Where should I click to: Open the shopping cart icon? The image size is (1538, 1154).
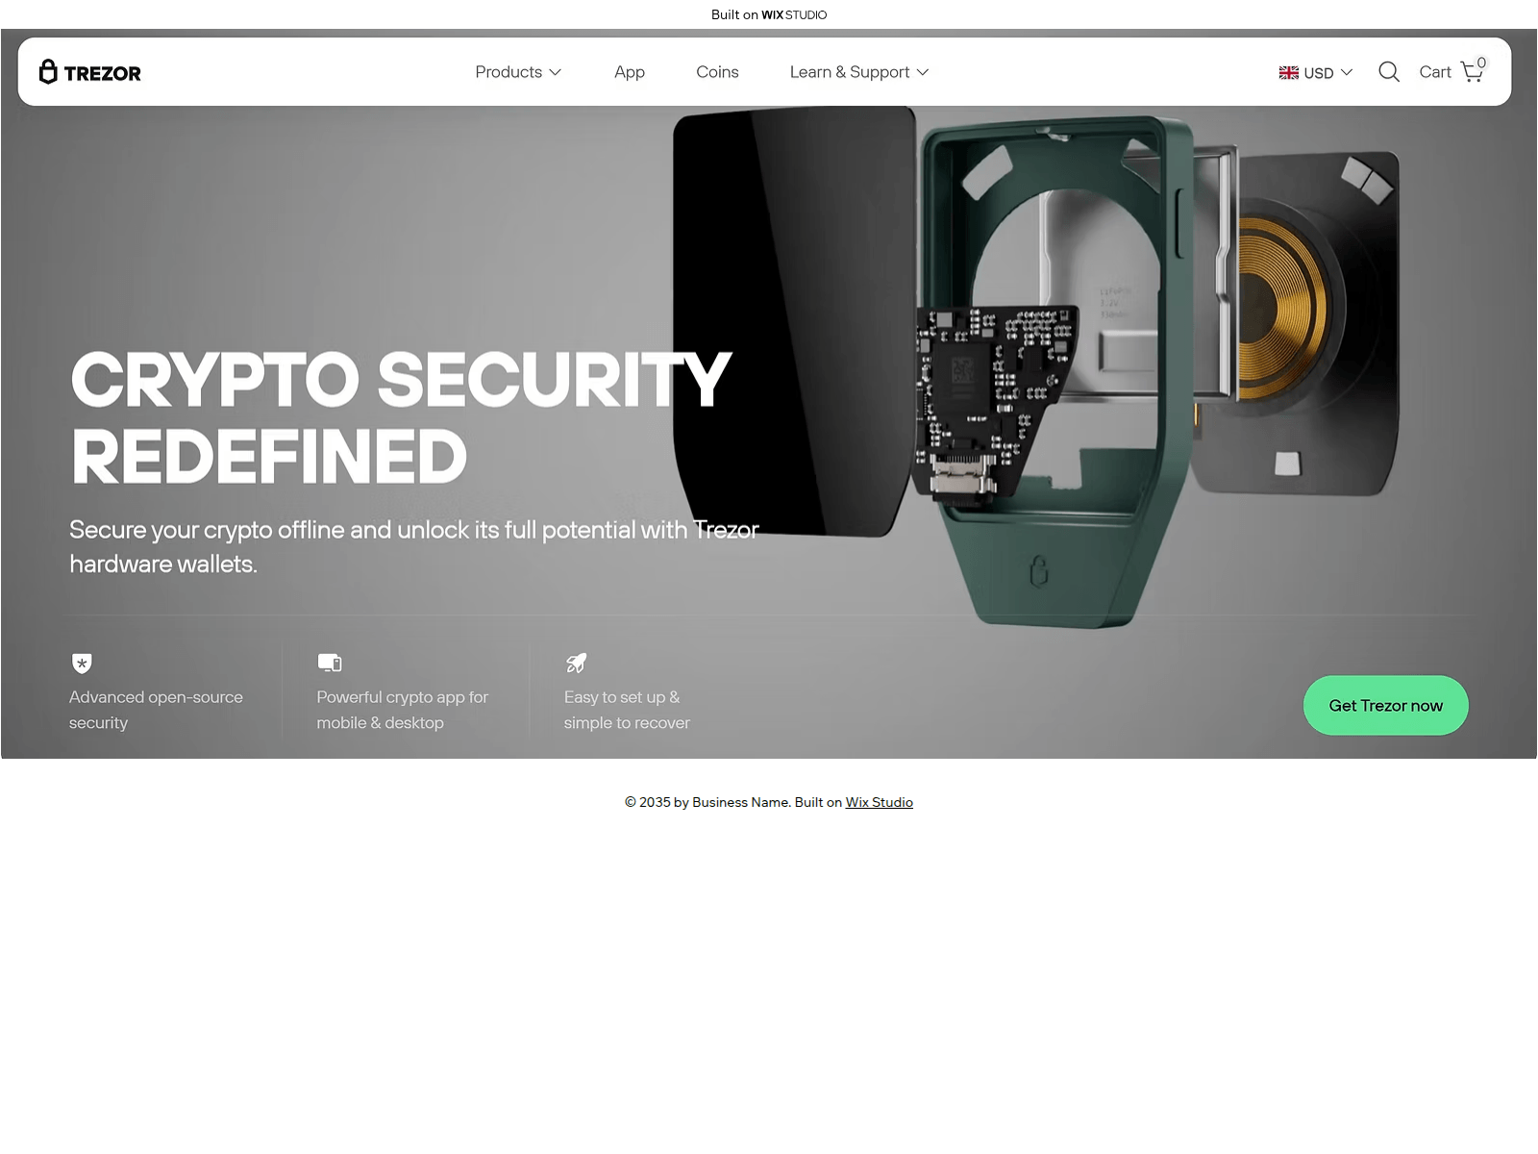1471,72
